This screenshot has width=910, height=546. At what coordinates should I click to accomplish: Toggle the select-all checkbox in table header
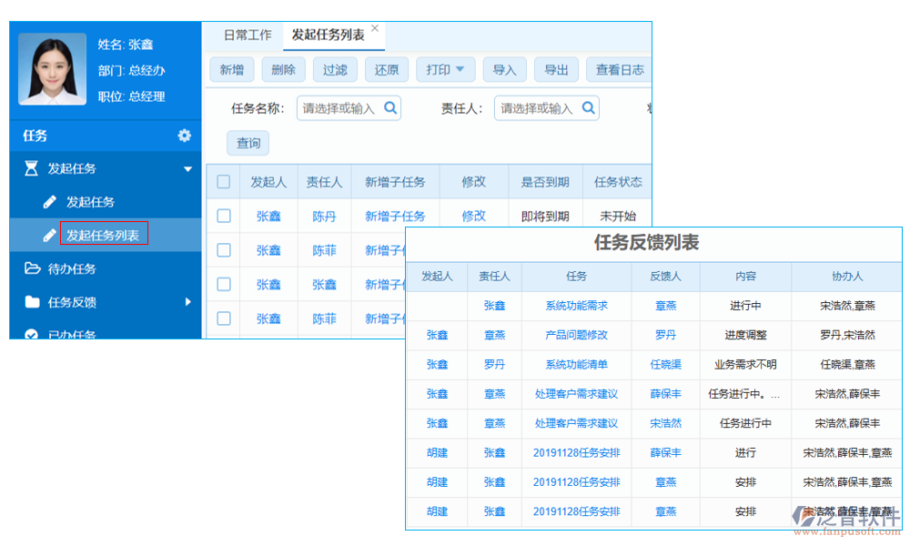click(x=222, y=181)
